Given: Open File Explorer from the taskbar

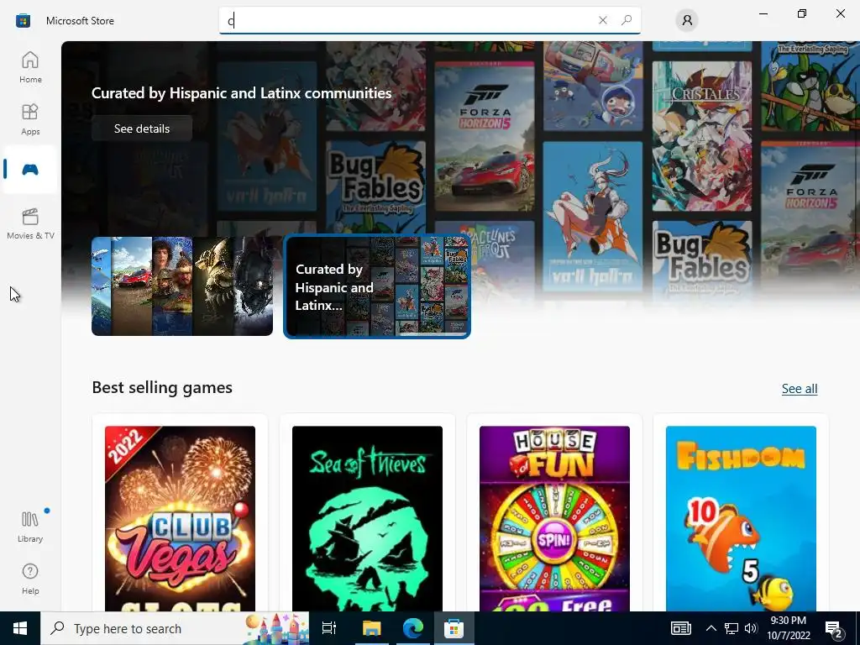Looking at the screenshot, I should click(371, 628).
